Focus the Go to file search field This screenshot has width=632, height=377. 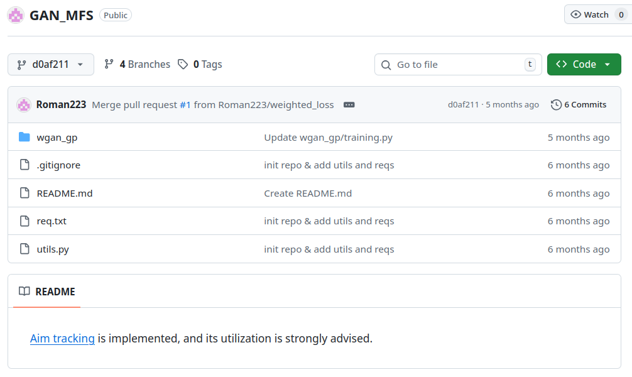coord(458,64)
